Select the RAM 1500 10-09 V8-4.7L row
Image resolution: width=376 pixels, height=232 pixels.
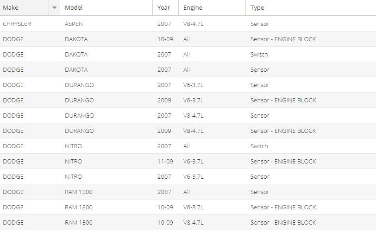point(188,223)
